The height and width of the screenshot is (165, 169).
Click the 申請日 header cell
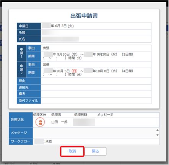pyautogui.click(x=29, y=26)
